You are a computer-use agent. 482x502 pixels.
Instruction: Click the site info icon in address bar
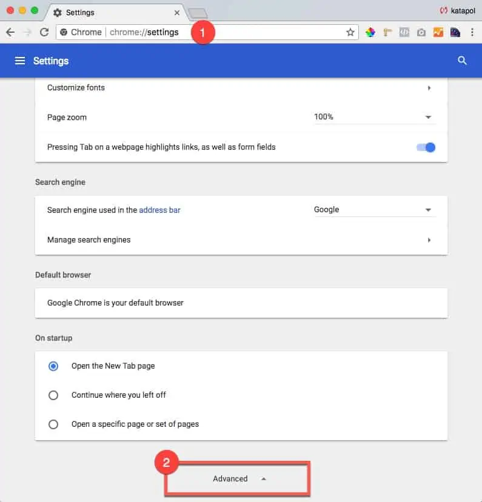click(x=64, y=32)
